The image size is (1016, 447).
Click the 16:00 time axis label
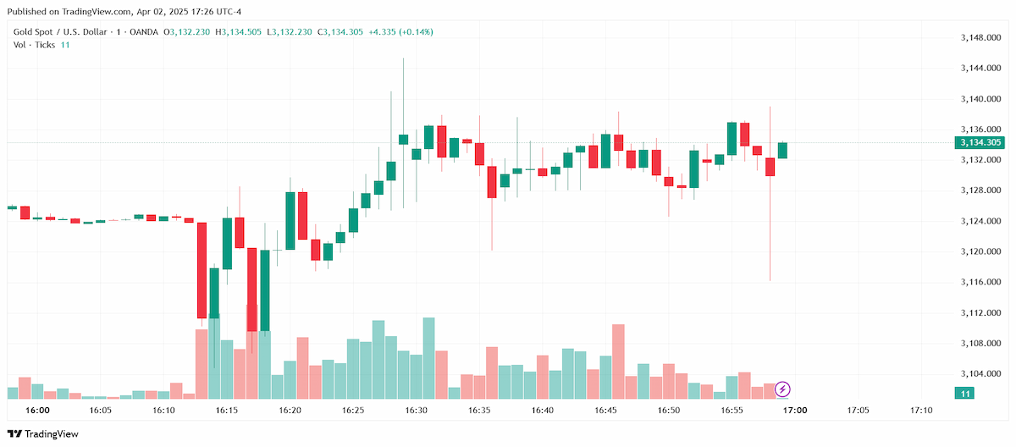[38, 411]
